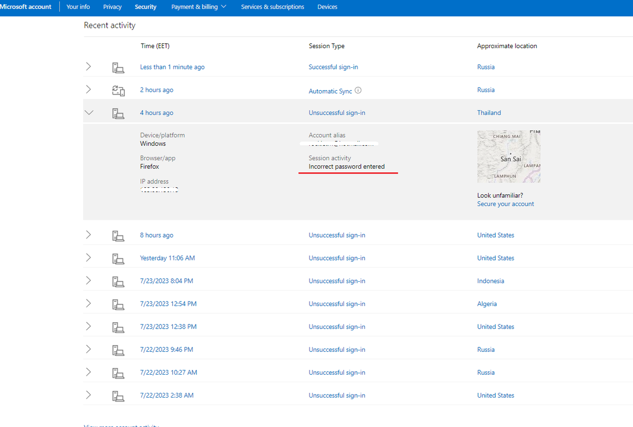The height and width of the screenshot is (427, 633).
Task: Click 'Thailand' location link
Action: tap(489, 113)
